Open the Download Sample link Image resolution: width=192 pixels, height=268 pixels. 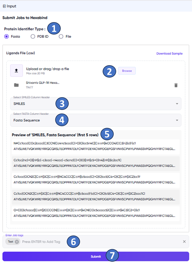pyautogui.click(x=169, y=54)
